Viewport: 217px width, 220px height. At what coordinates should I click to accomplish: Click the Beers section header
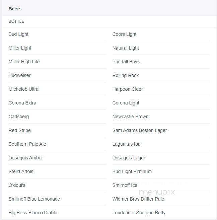15,9
